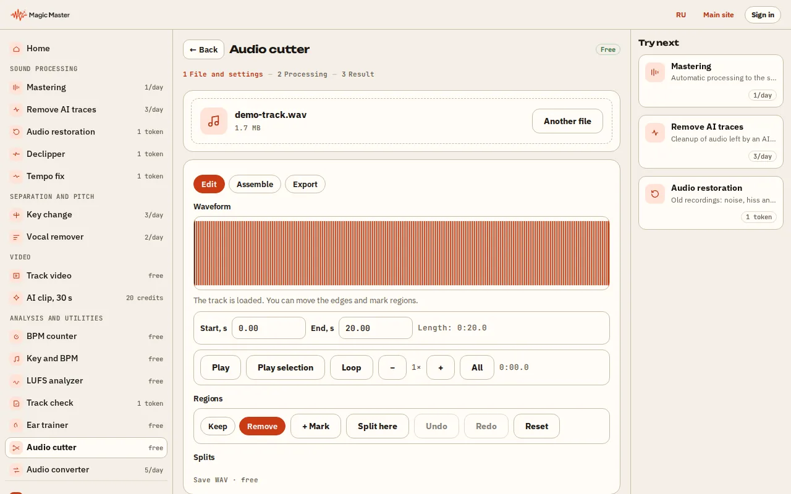Click the AI clip, 30 s sidebar icon
The height and width of the screenshot is (494, 791).
coord(16,298)
